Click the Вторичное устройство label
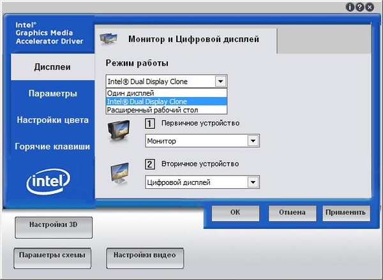 [200, 164]
